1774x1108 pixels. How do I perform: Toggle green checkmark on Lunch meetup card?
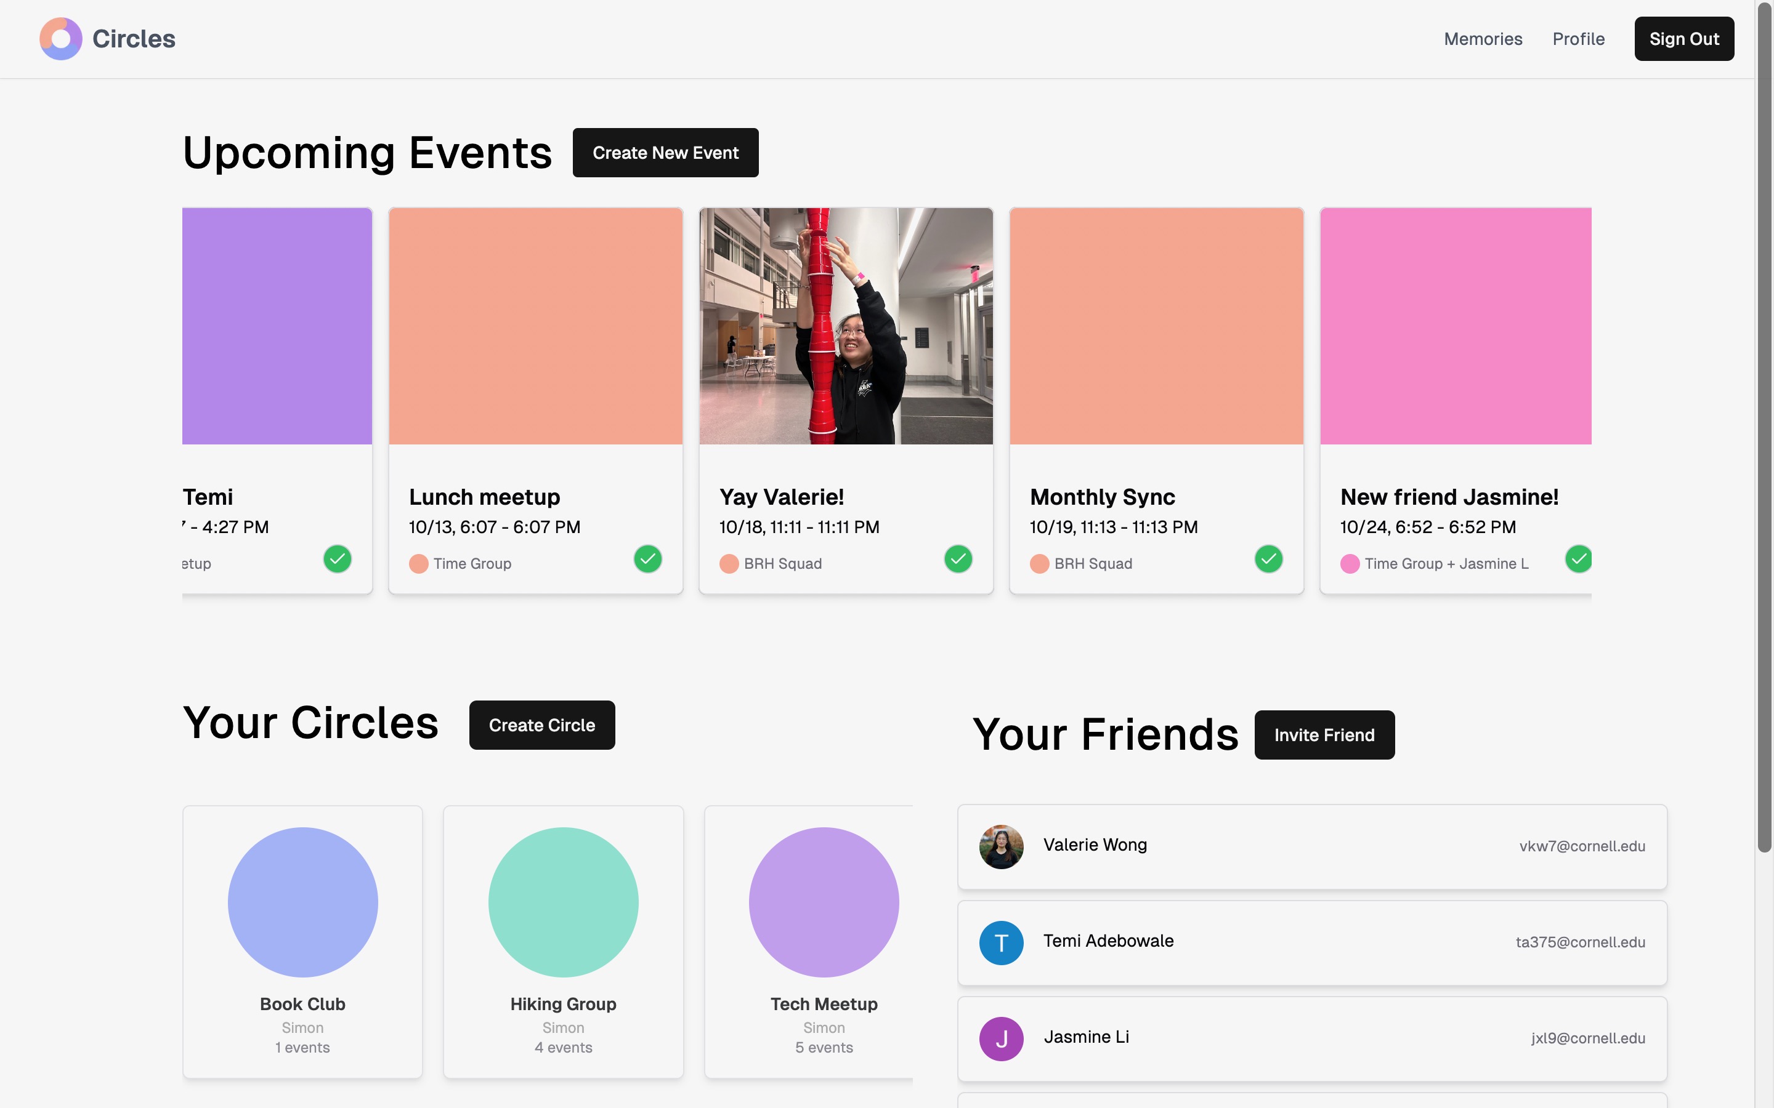pyautogui.click(x=647, y=559)
